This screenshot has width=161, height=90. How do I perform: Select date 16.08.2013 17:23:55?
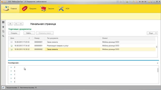tap(22, 42)
